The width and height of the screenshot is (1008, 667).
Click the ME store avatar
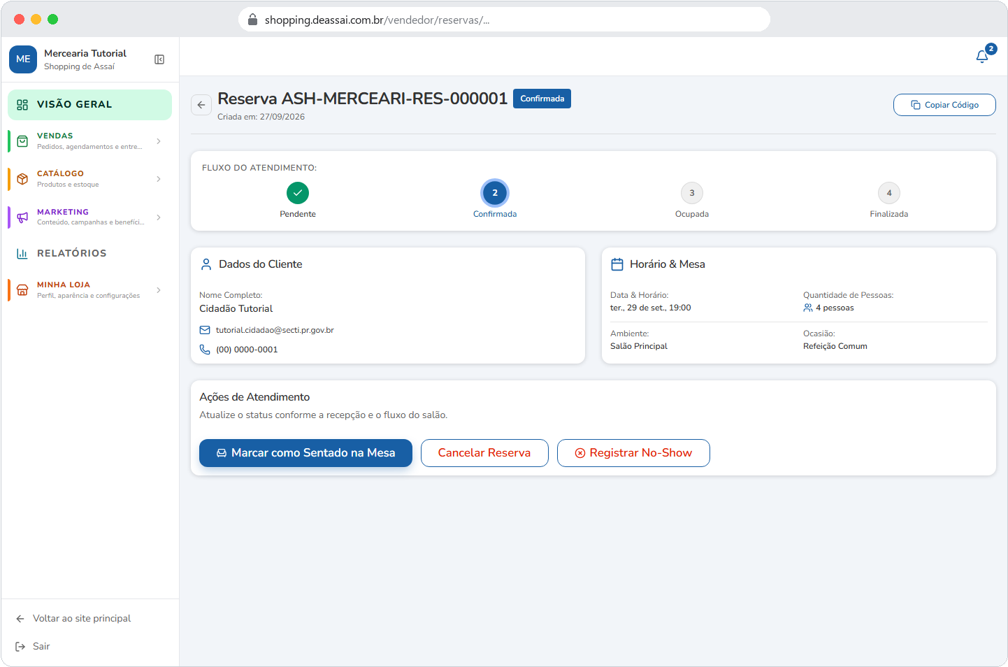pyautogui.click(x=23, y=59)
